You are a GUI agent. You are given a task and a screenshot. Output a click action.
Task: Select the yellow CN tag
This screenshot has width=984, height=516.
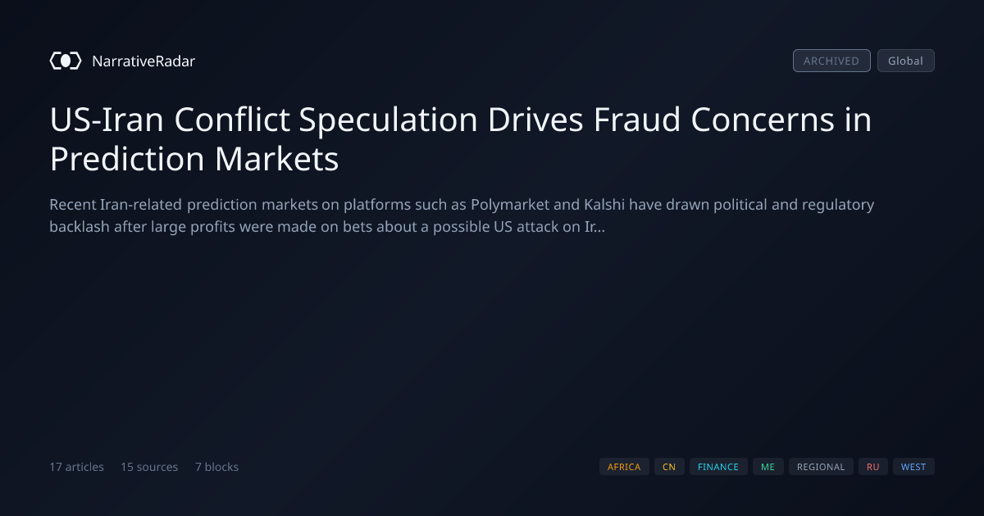669,467
